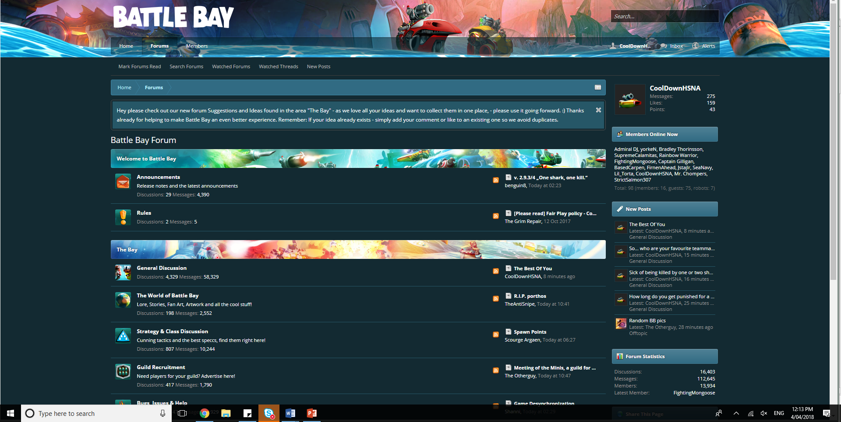View TheAntiSnipe's profile link

point(520,304)
